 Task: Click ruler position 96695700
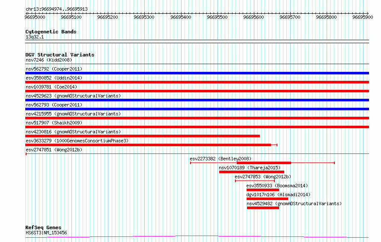coord(290,17)
